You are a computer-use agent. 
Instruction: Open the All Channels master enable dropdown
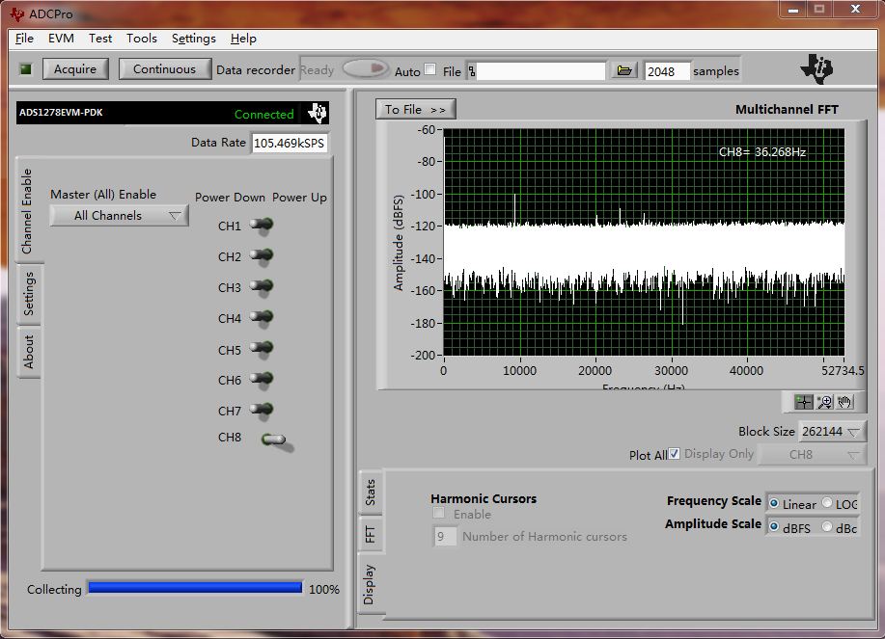119,216
